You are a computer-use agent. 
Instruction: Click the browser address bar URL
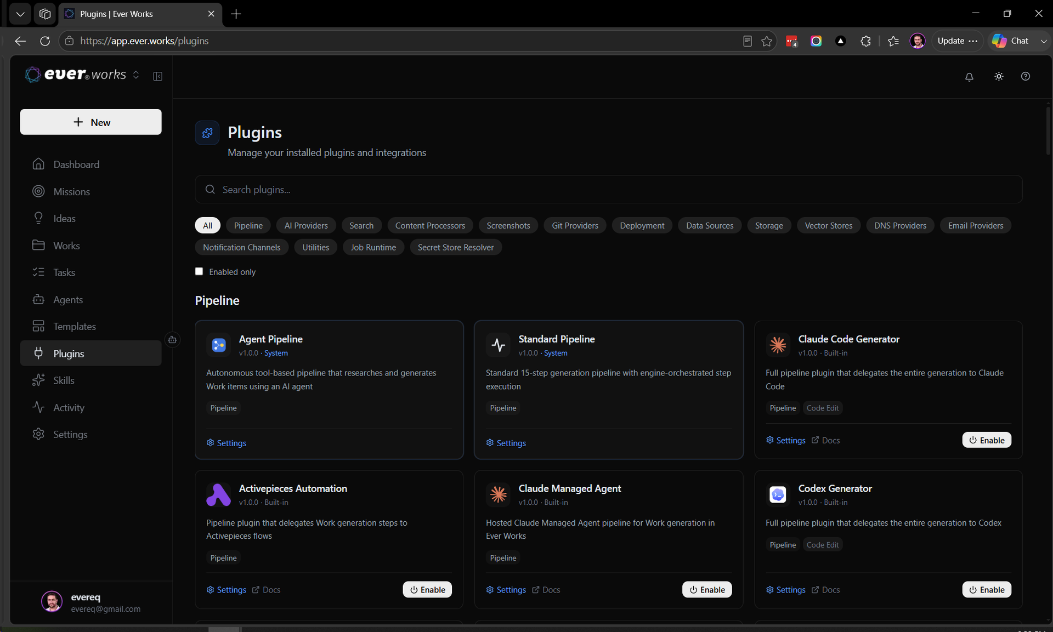pos(144,41)
